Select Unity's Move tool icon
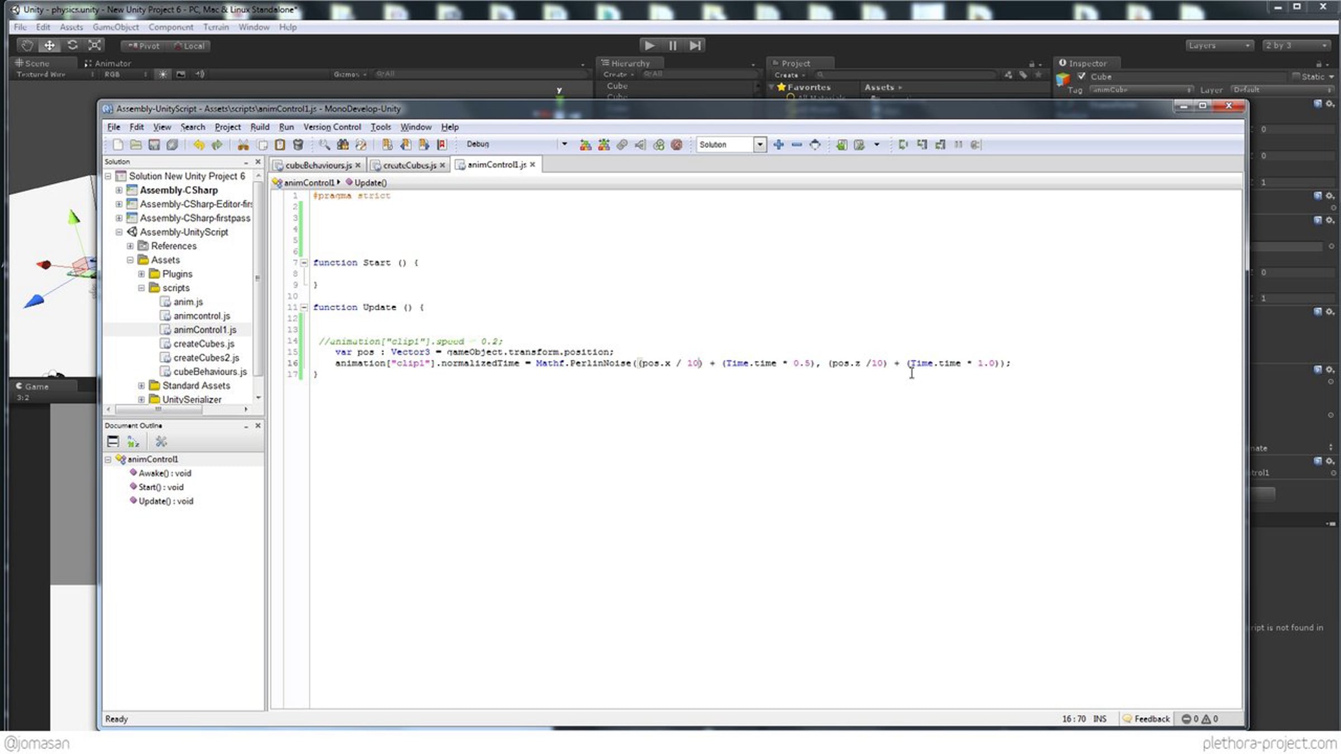 click(49, 46)
